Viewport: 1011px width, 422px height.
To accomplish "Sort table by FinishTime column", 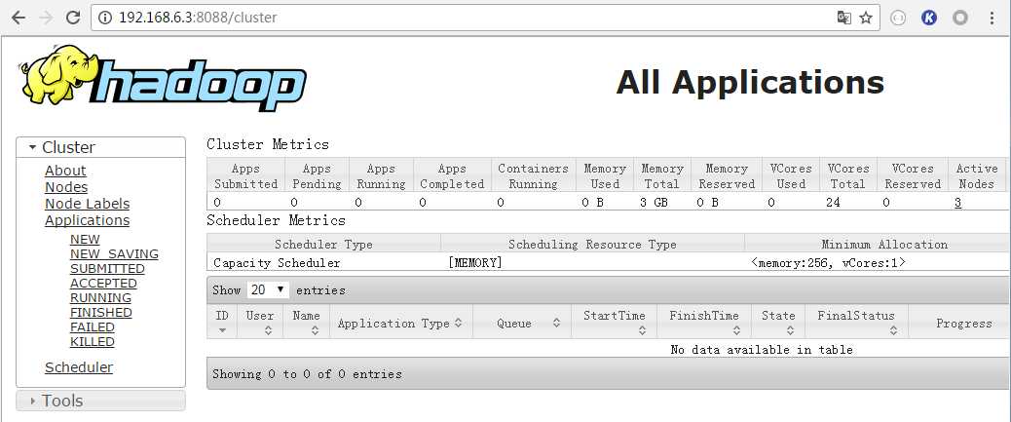I will (x=704, y=322).
